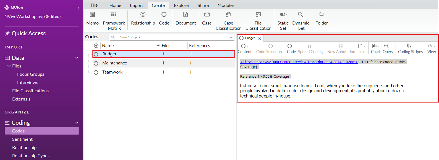
Task: Click the Folder ribbon icon
Action: 322,14
